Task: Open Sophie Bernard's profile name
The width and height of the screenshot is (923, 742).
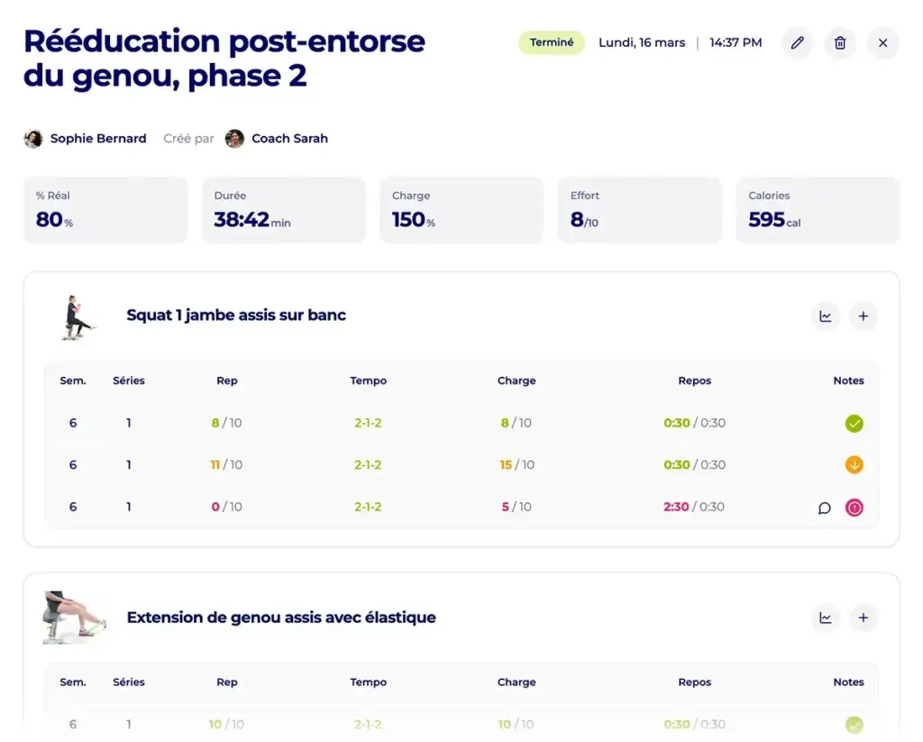Action: tap(98, 138)
